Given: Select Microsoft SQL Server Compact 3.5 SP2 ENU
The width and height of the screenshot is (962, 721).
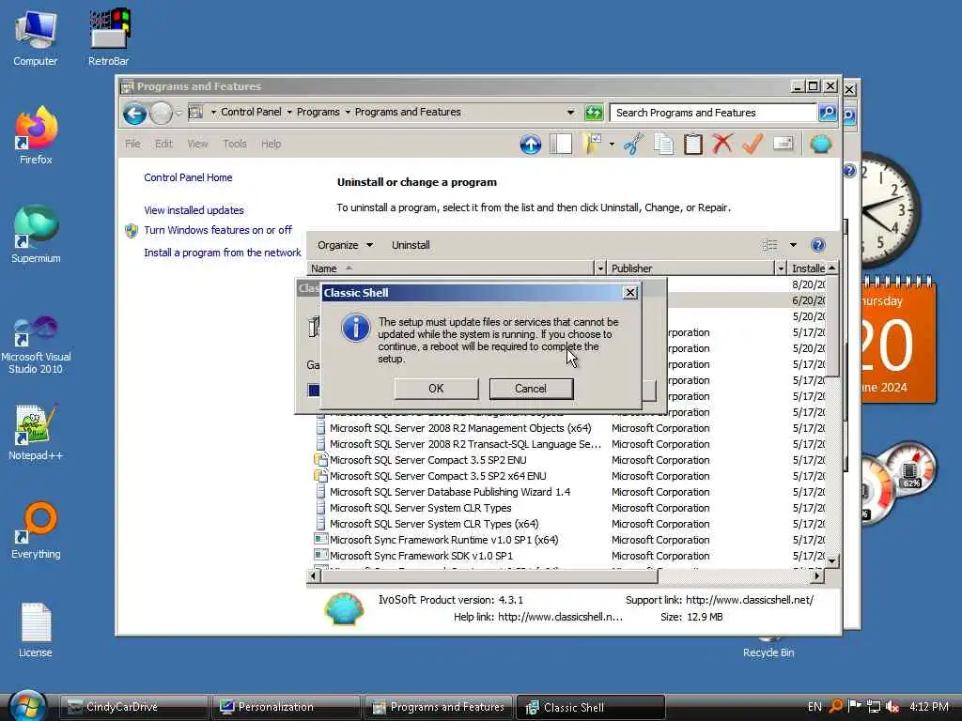Looking at the screenshot, I should coord(427,460).
